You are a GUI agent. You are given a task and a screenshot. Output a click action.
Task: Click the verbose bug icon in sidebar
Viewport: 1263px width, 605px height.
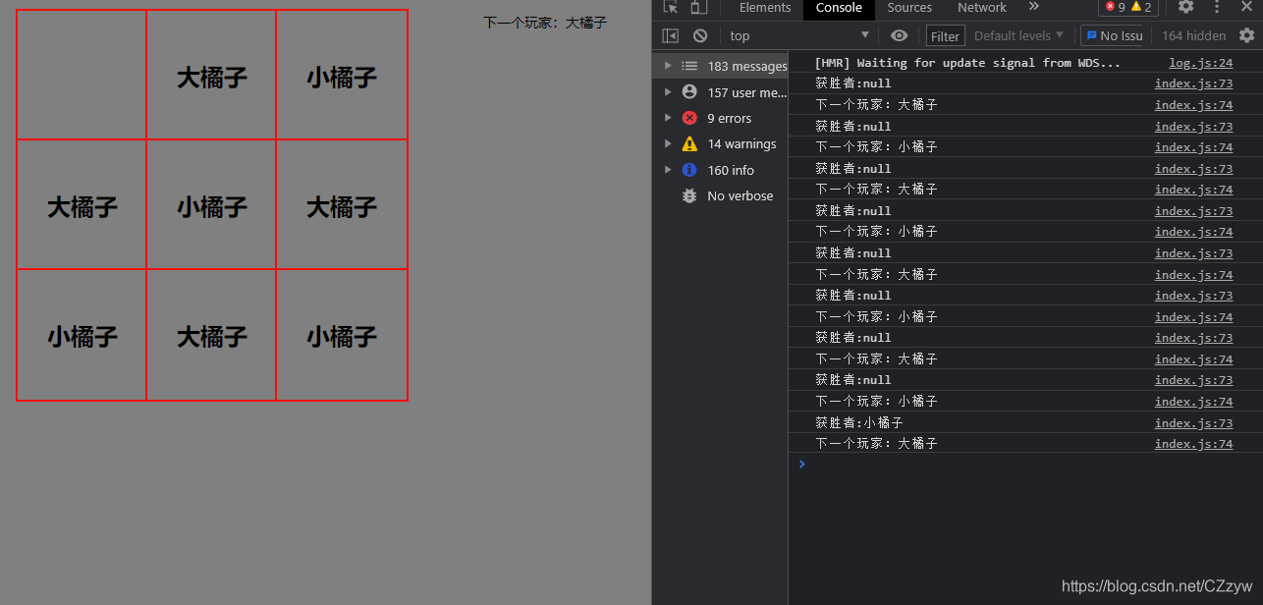click(x=688, y=195)
